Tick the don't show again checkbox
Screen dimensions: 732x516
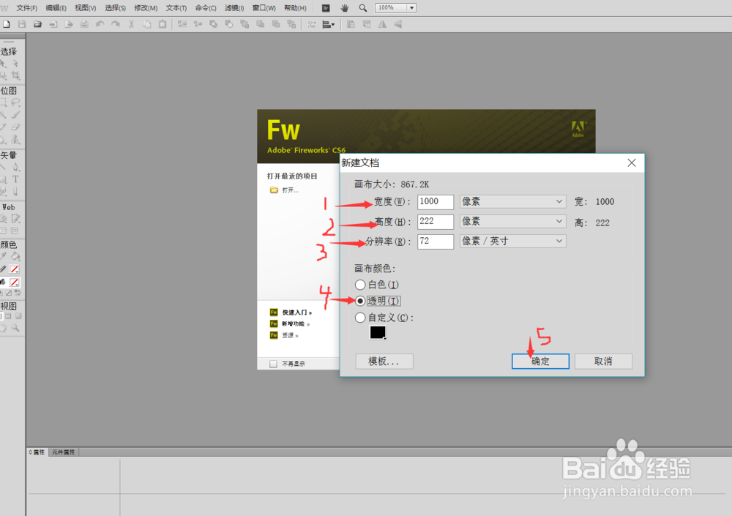coord(274,363)
